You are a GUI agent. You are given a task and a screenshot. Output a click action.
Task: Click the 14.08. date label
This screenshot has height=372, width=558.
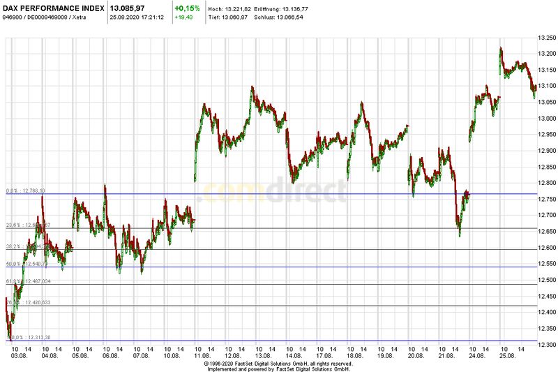(294, 356)
